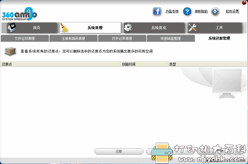Click the Facebook icon
Screen dimensions: 248x164
point(157,11)
